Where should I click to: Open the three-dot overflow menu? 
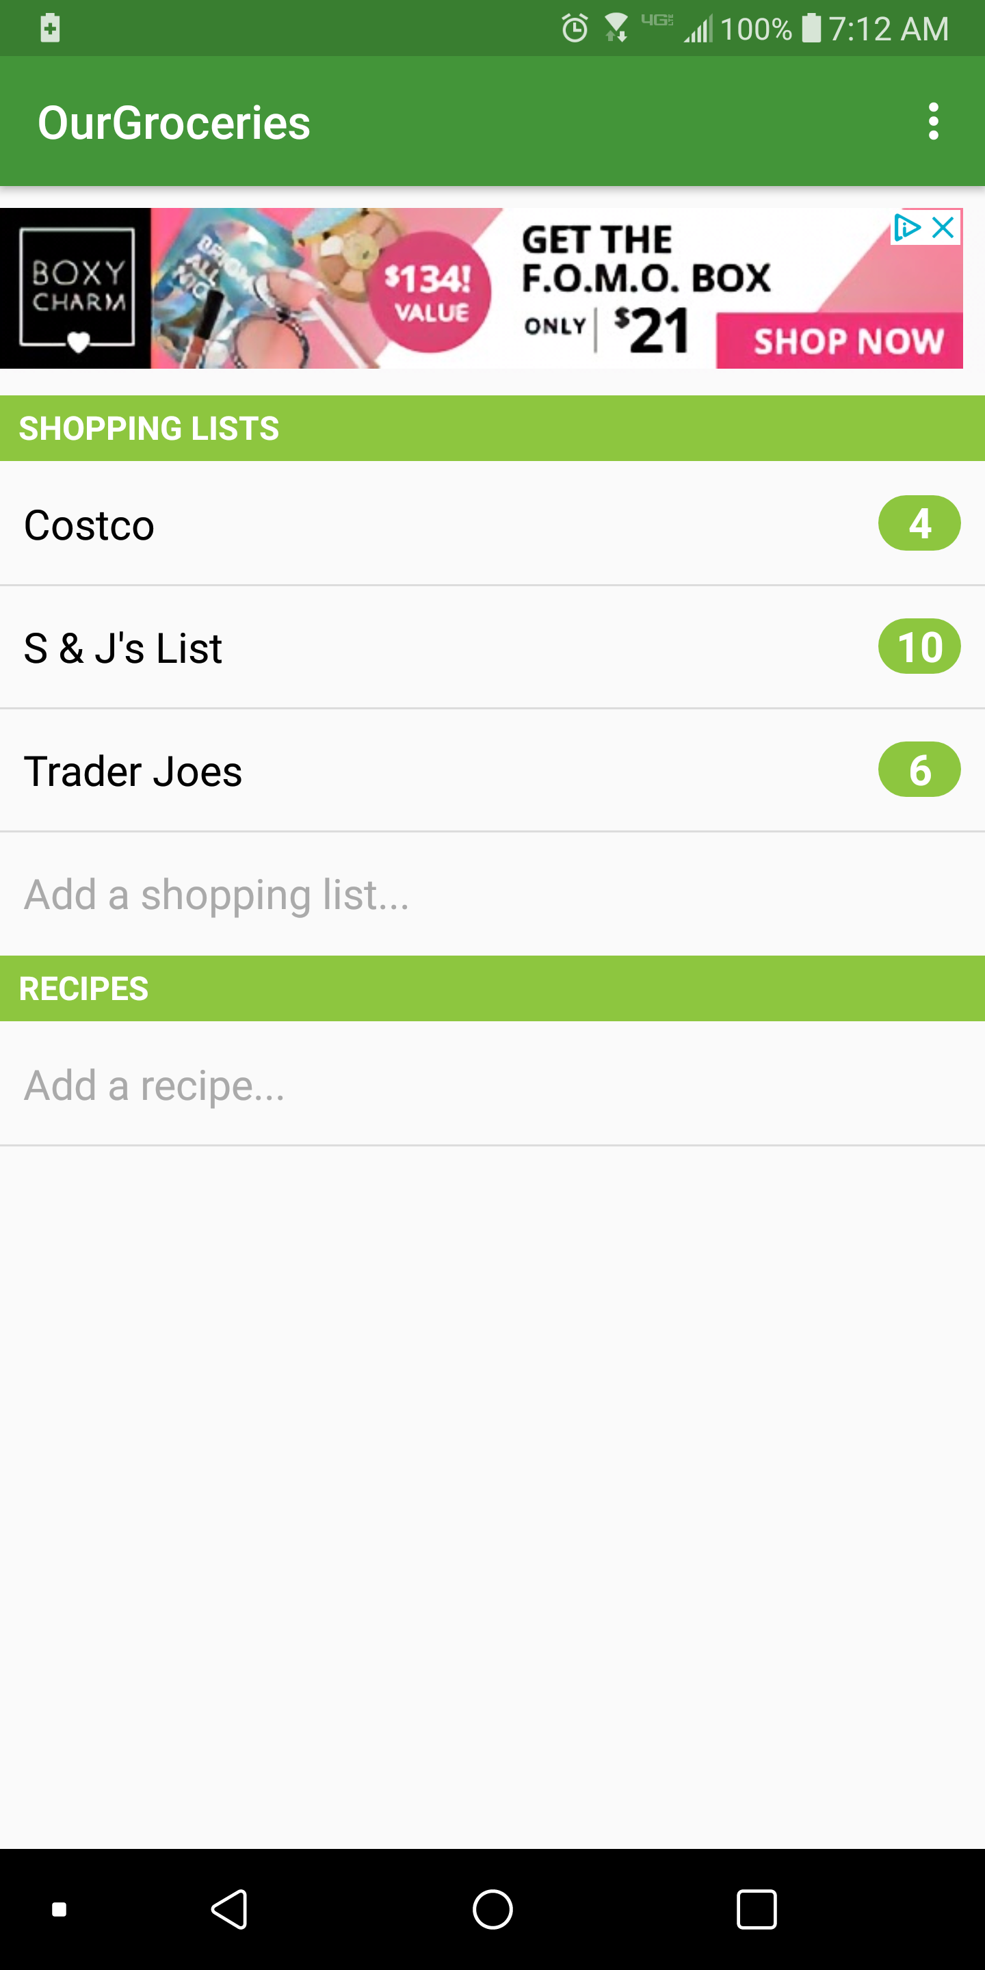[932, 122]
